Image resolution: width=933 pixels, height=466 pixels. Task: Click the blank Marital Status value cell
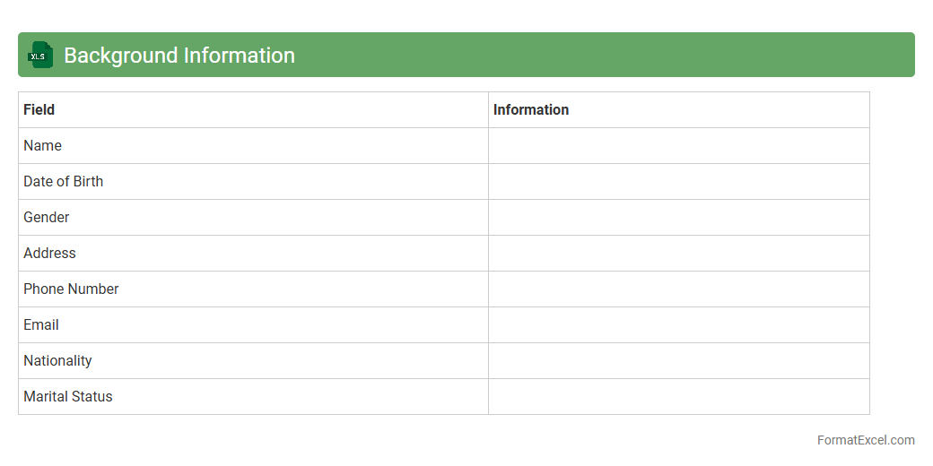(x=678, y=397)
